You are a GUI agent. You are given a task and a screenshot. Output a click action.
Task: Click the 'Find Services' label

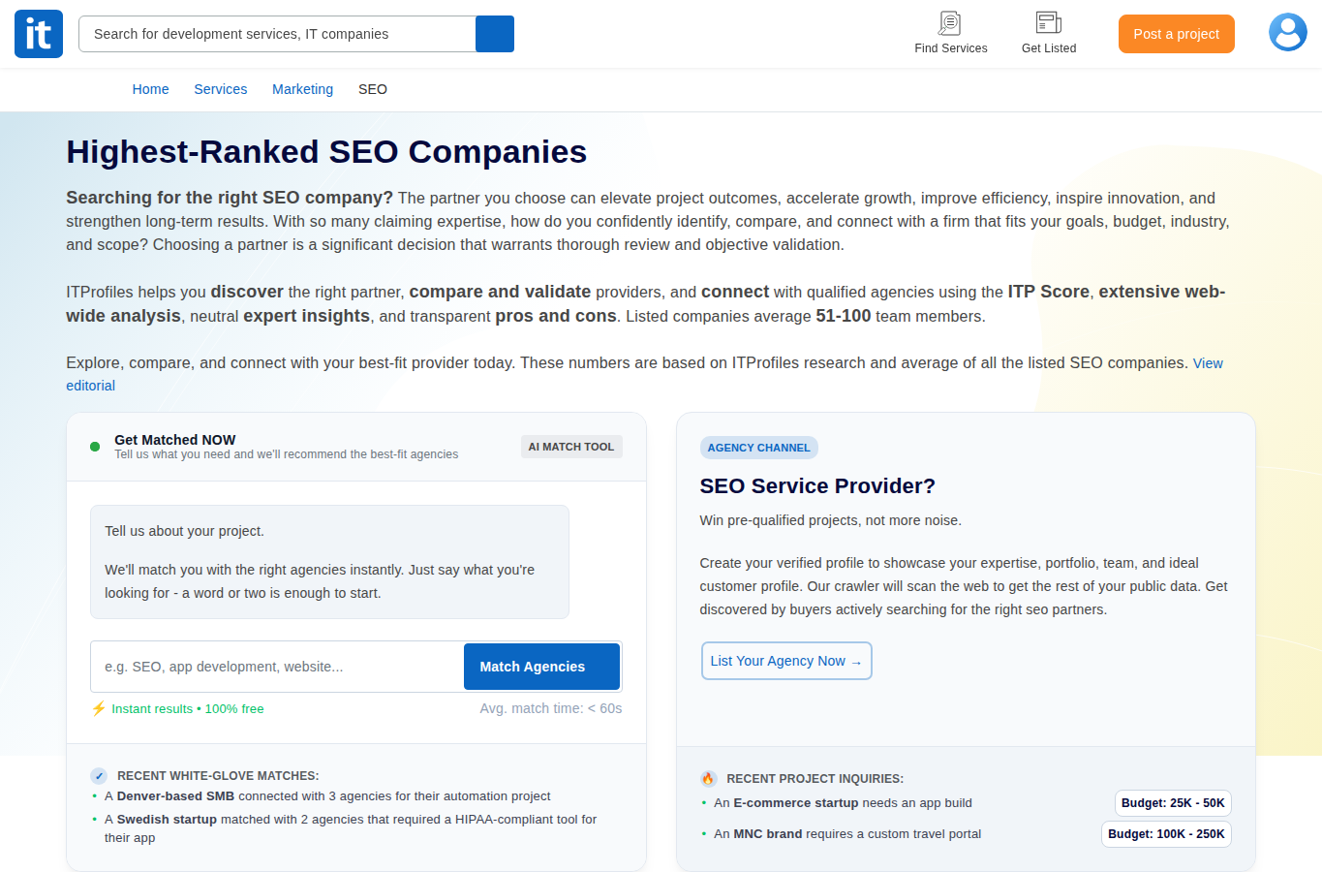pos(951,48)
